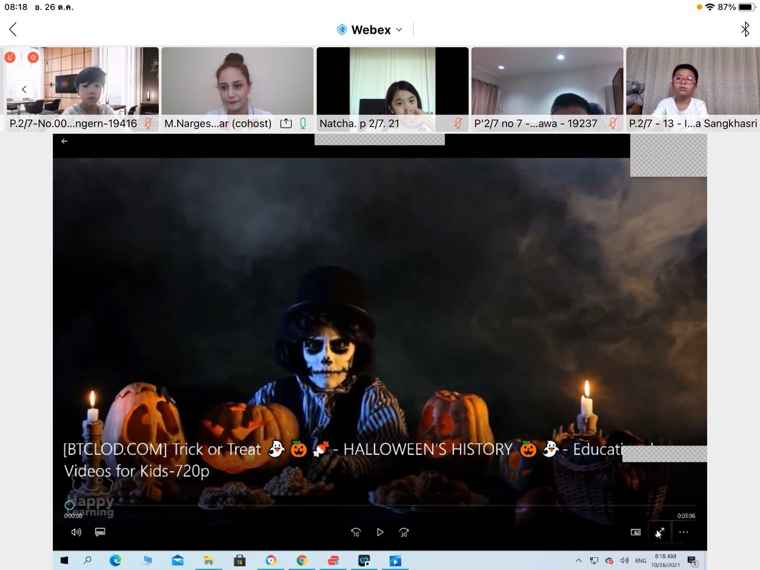Tap the muted mic icon for Natcha
Image resolution: width=760 pixels, height=570 pixels.
pos(458,123)
